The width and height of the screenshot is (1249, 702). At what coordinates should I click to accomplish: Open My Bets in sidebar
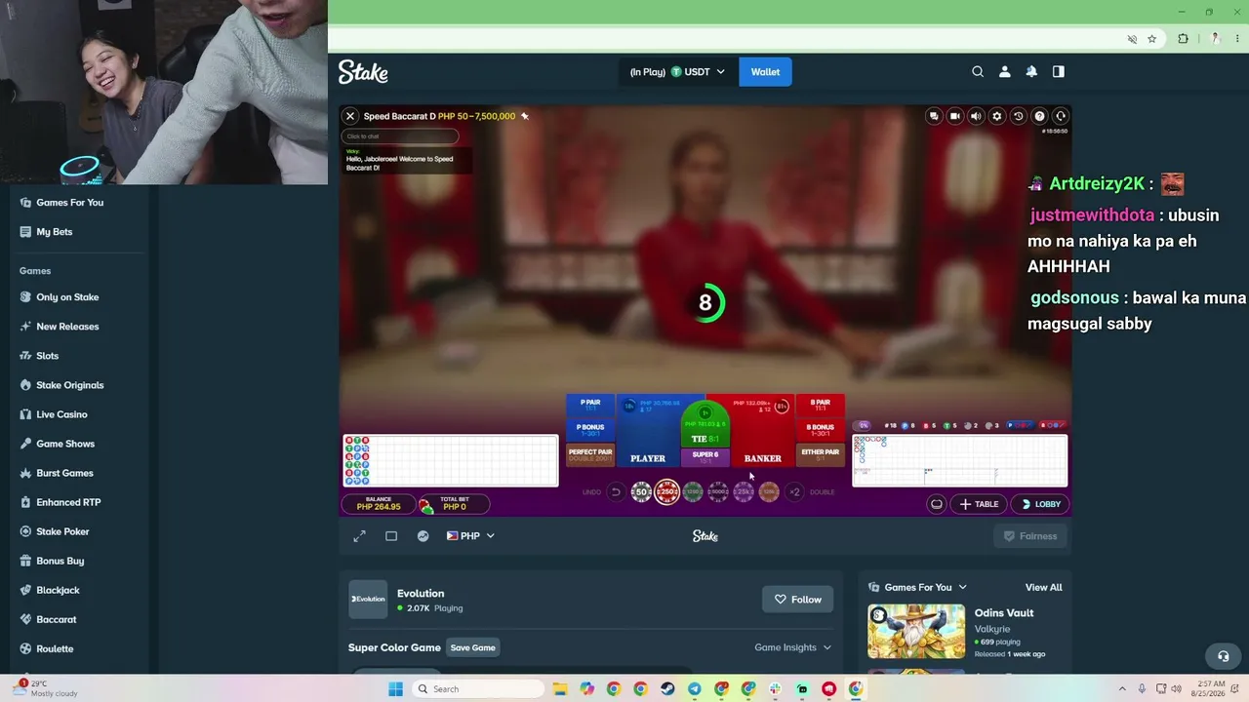point(55,232)
